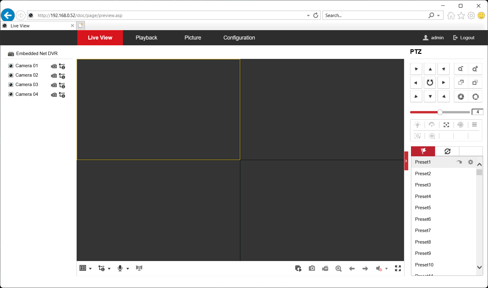This screenshot has width=488, height=288.
Task: Enable digital zoom magnifier
Action: click(x=339, y=268)
